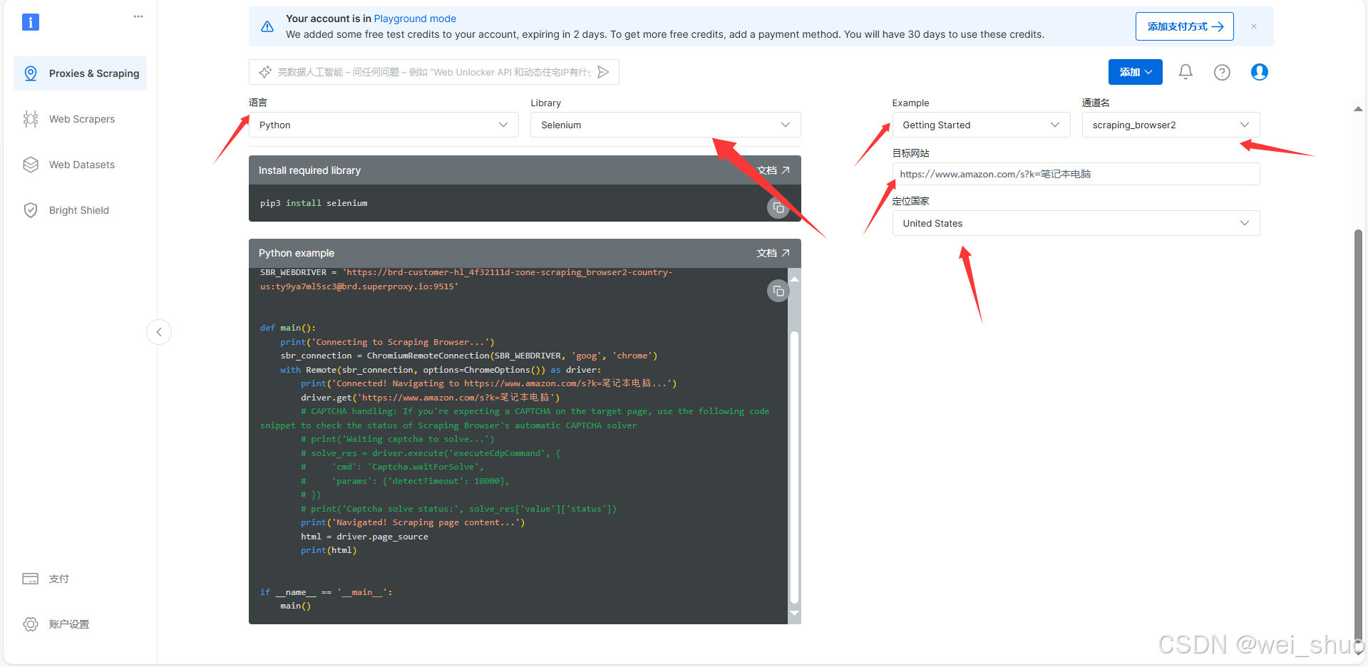Viewport: 1368px width, 667px height.
Task: Open the sidebar three-dot options menu
Action: pos(138,16)
